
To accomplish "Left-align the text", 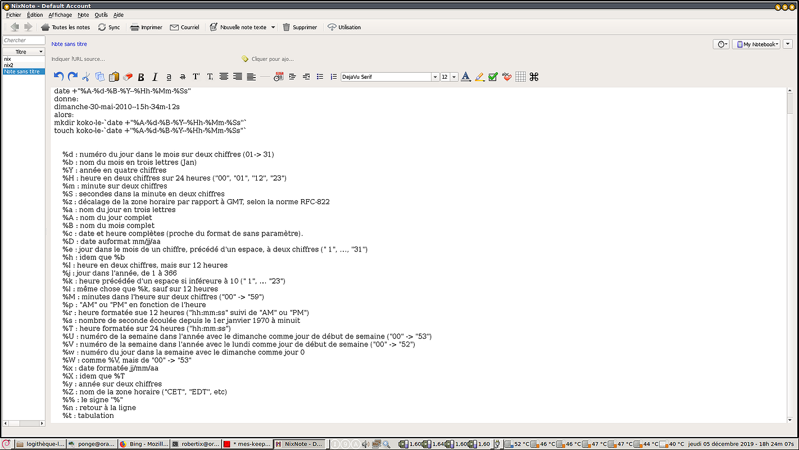I will tap(251, 76).
